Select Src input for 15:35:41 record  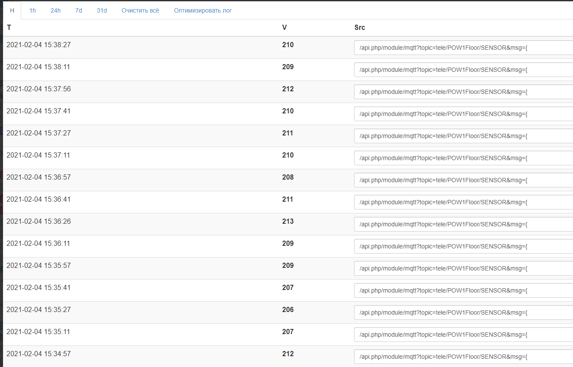[463, 290]
